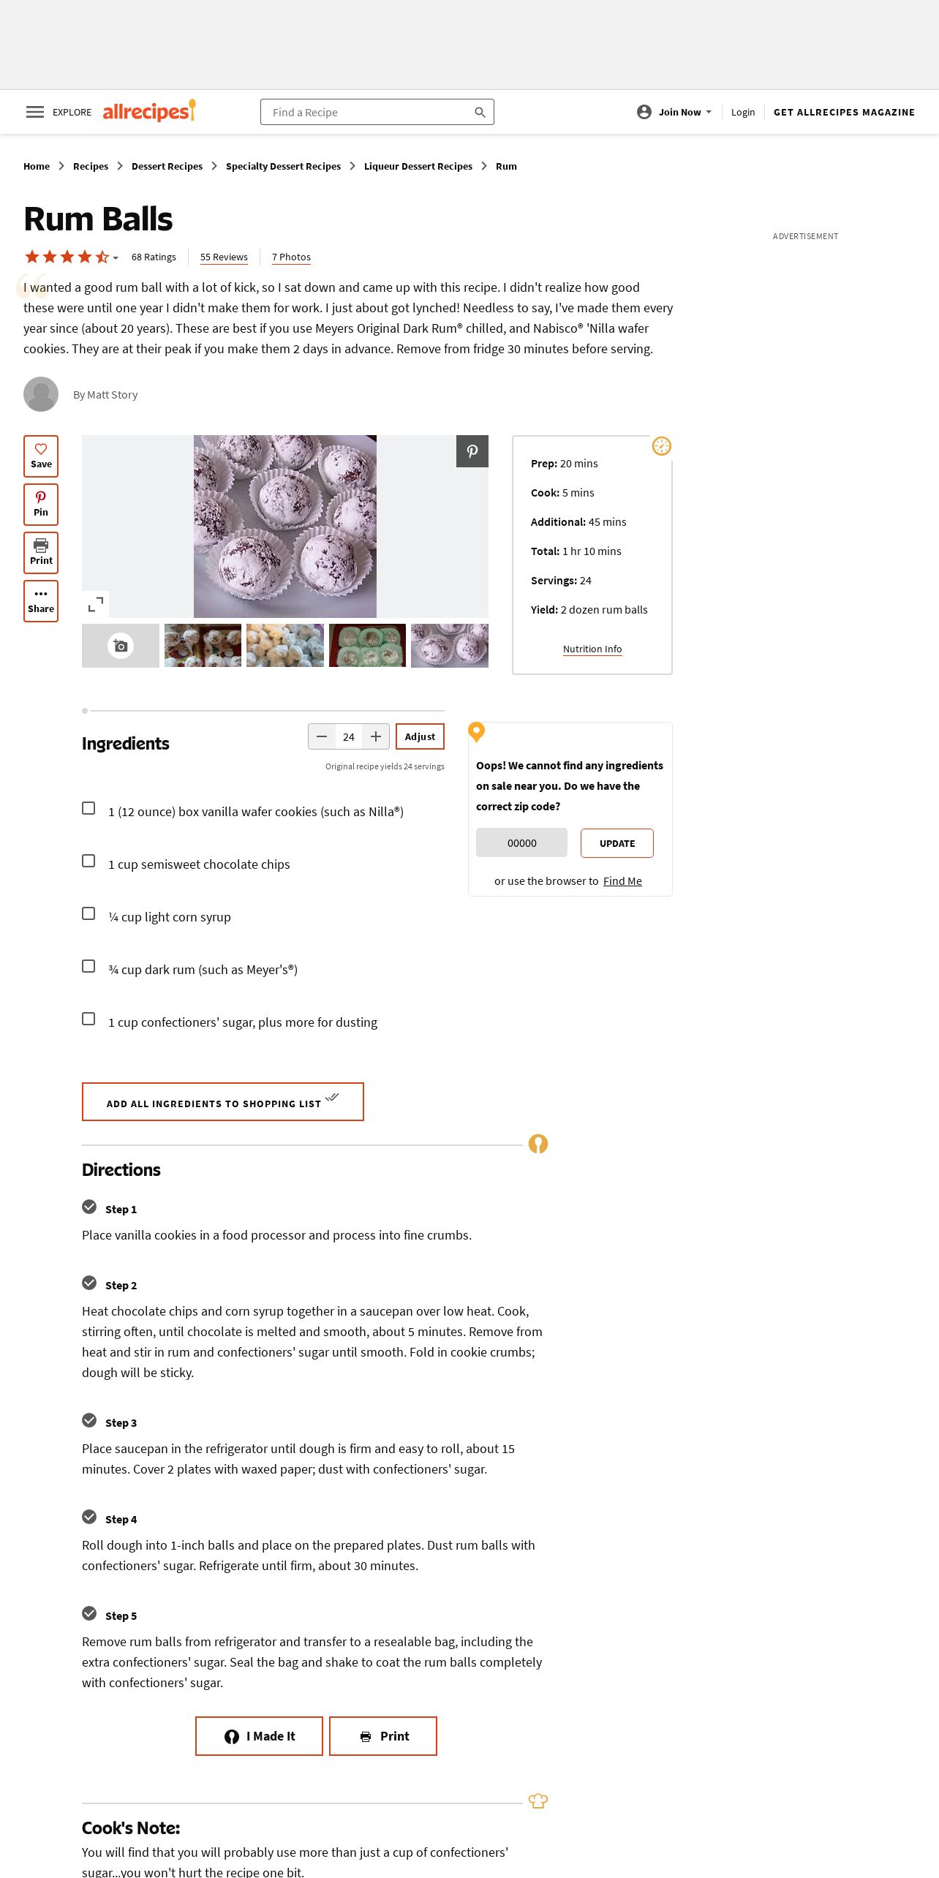Check the semisweet chocolate chips ingredient
Screen dimensions: 939x1878
[88, 861]
